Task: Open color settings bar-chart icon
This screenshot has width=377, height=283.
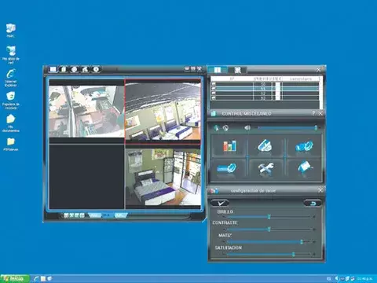Action: pos(229,146)
